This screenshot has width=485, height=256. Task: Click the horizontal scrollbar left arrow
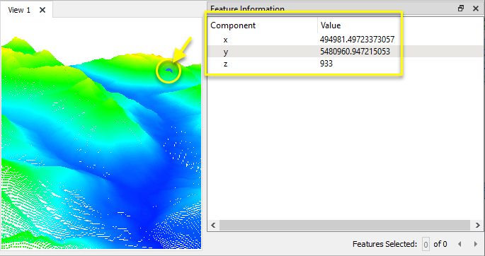[213, 226]
